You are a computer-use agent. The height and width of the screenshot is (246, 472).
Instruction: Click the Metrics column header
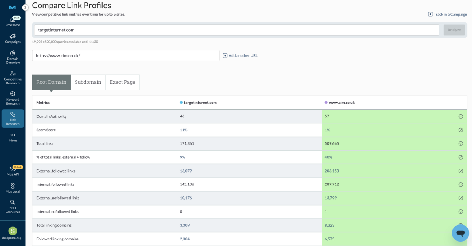pos(43,103)
